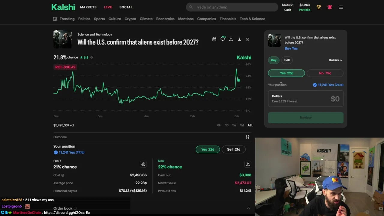The width and height of the screenshot is (384, 216).
Task: Share the aliens market via upload icon
Action: 231,39
